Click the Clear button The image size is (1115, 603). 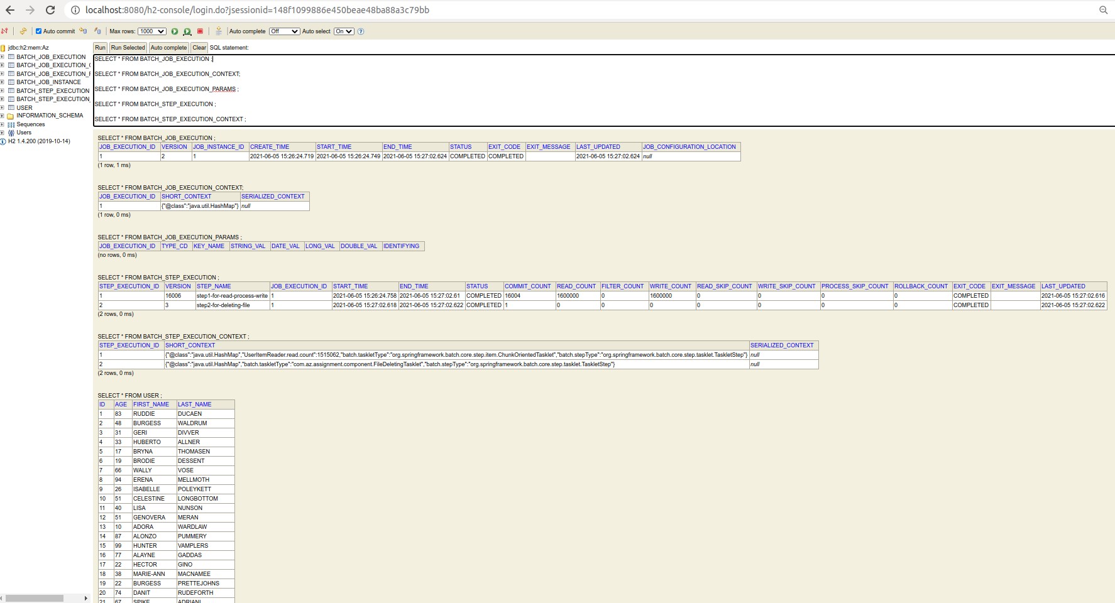(199, 48)
